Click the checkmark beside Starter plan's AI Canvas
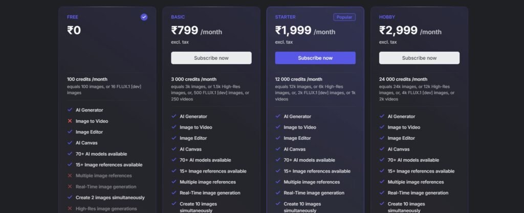This screenshot has width=524, height=213. click(278, 149)
